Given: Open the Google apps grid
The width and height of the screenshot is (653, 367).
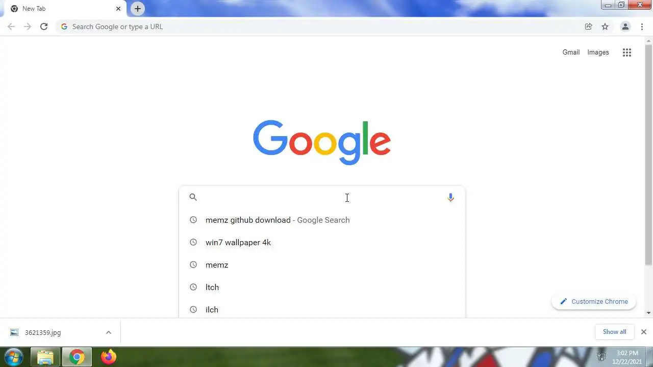Looking at the screenshot, I should click(627, 52).
